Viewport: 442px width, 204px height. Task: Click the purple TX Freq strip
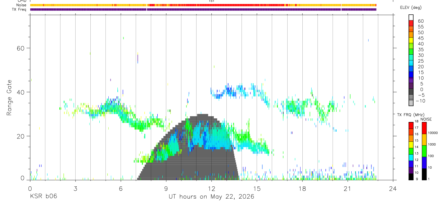(x=203, y=9)
